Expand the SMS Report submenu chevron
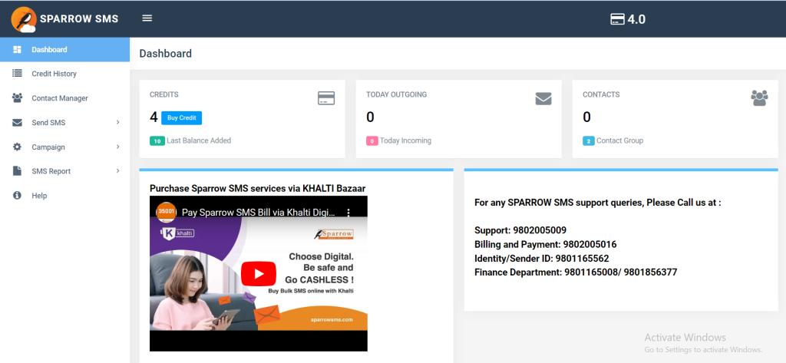The image size is (786, 363). (x=117, y=171)
